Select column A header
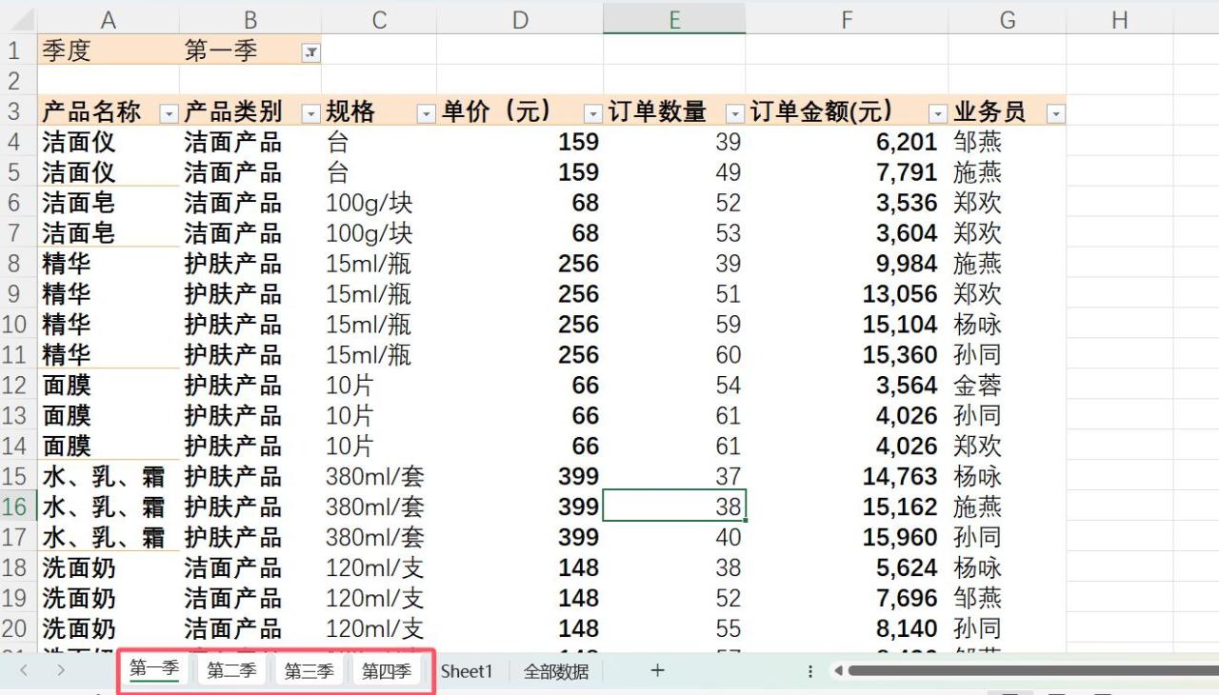This screenshot has width=1219, height=695. pos(108,19)
